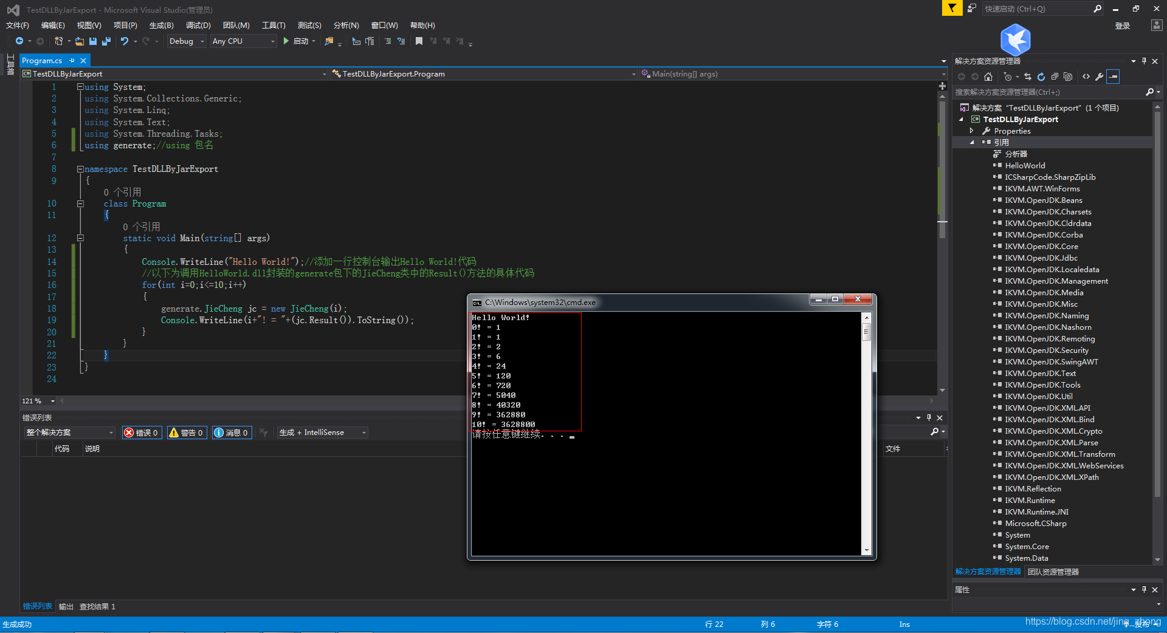Screen dimensions: 1167x633
Task: Switch to the 输出 tab
Action: (x=66, y=607)
